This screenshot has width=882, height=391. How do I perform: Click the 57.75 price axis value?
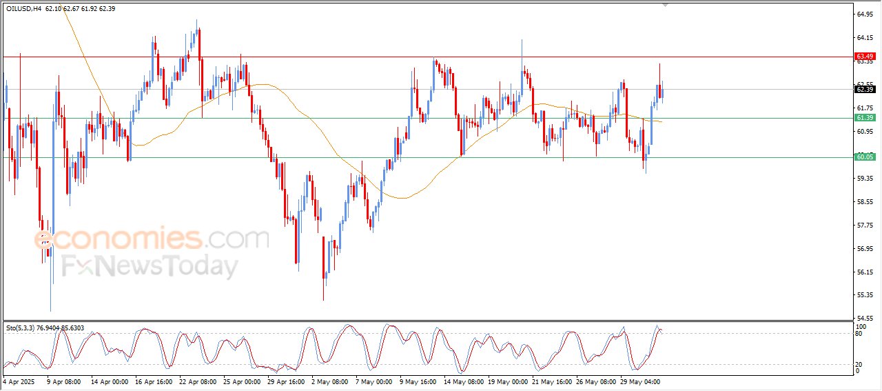pos(865,225)
